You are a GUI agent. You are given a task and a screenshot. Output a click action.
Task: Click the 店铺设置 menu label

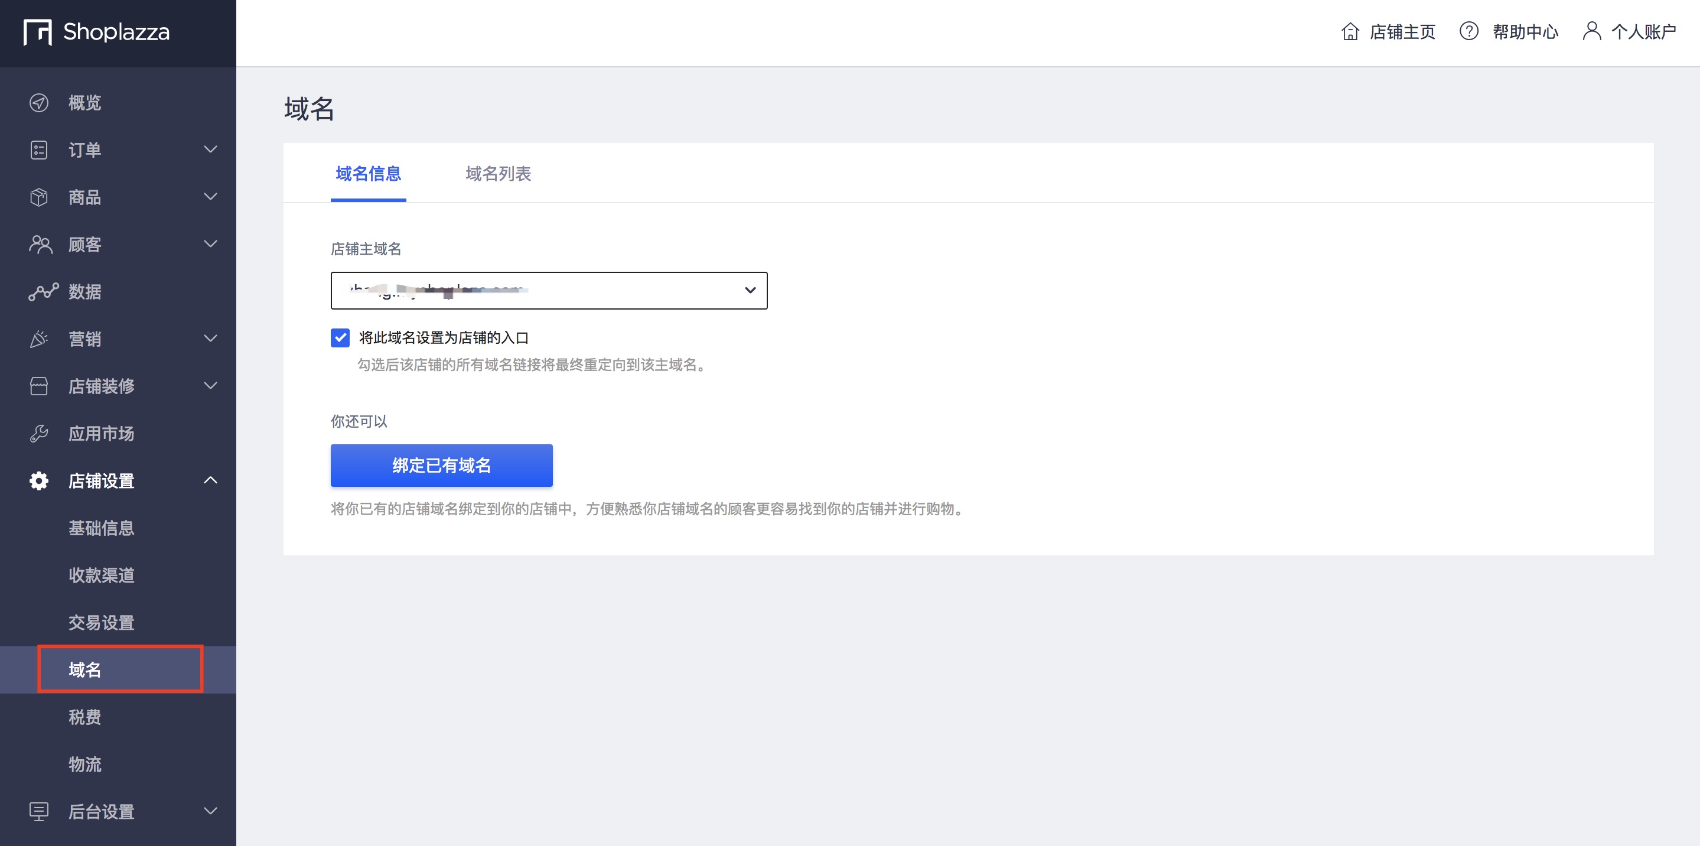coord(102,481)
